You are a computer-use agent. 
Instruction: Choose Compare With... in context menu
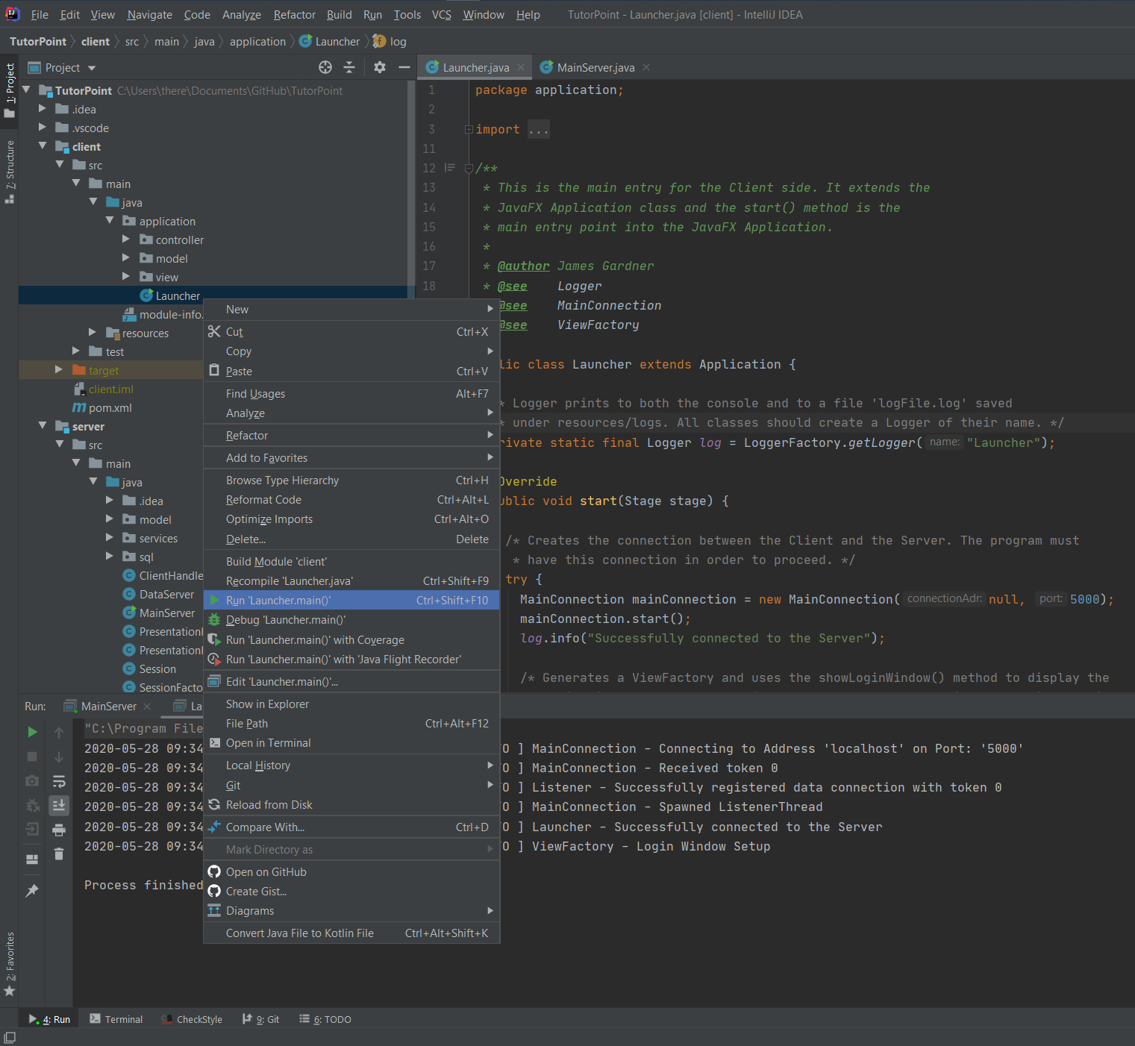(x=351, y=827)
